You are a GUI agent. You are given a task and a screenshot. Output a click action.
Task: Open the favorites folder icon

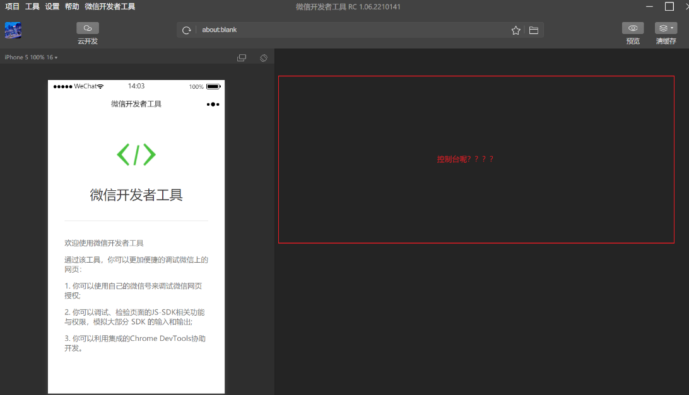[533, 30]
